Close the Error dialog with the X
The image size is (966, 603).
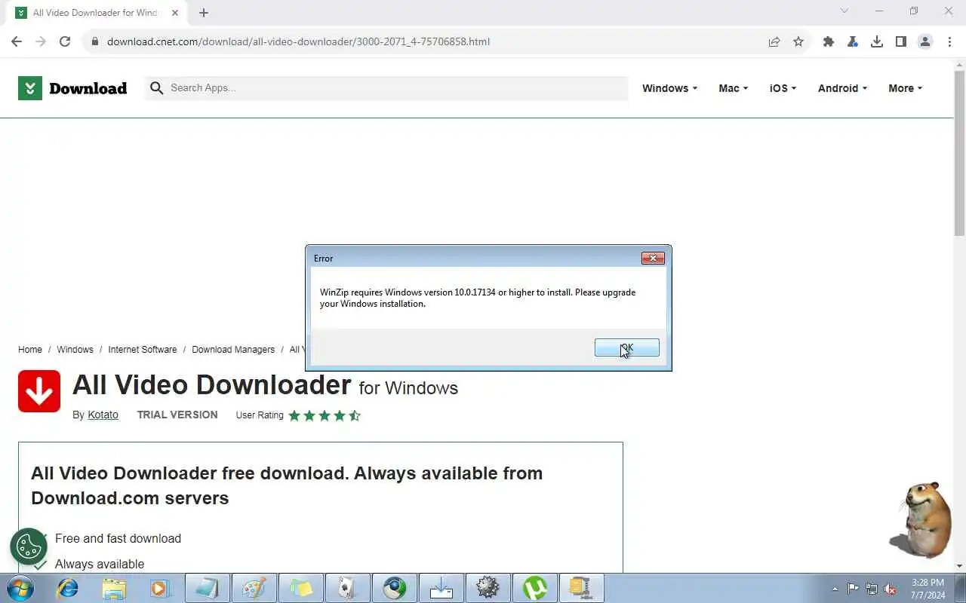click(653, 258)
